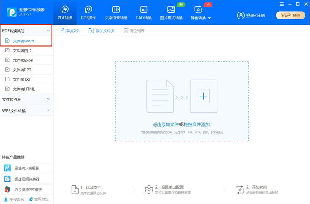310x204 pixels.
Task: Click 点击添加文件 link
Action: [165, 124]
